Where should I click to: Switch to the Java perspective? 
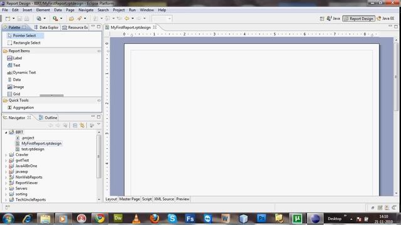click(x=333, y=19)
